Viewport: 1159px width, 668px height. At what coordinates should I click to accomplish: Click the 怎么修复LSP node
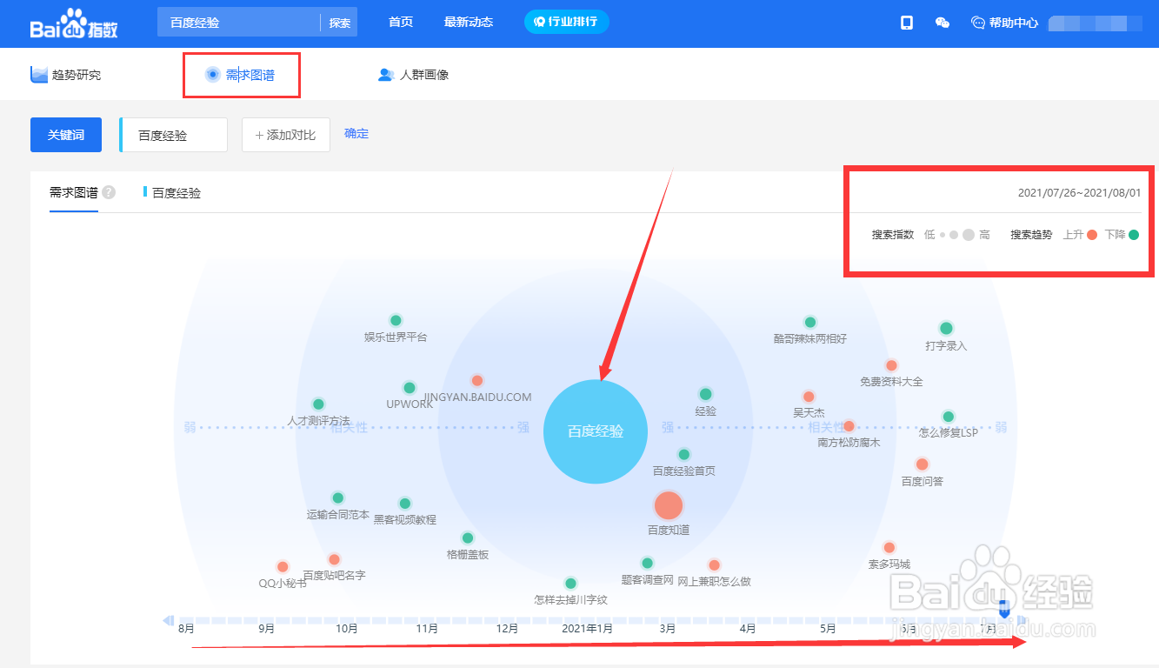tap(949, 417)
